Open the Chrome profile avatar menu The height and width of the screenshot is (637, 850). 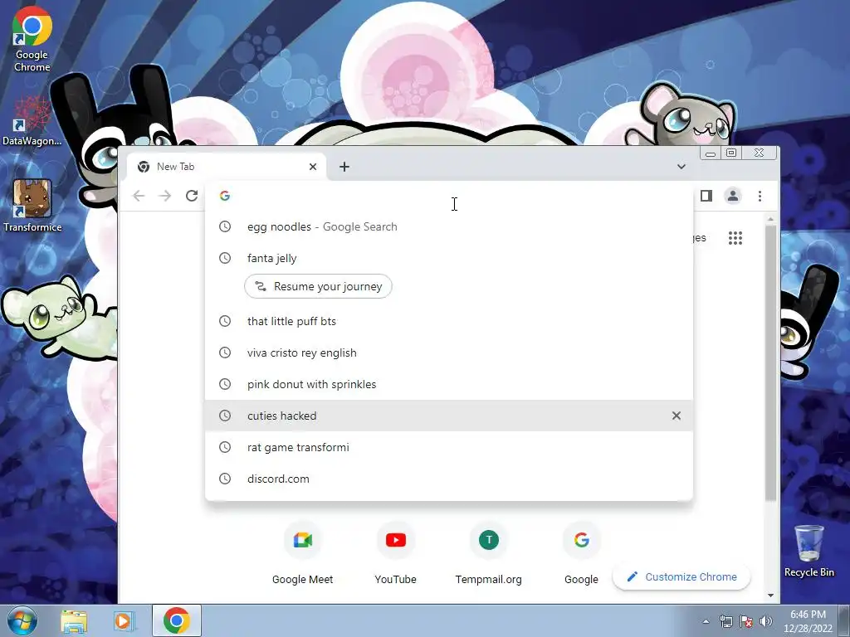click(733, 196)
